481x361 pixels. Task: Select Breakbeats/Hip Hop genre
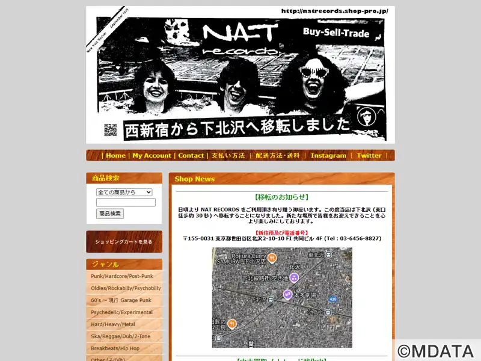tap(115, 348)
